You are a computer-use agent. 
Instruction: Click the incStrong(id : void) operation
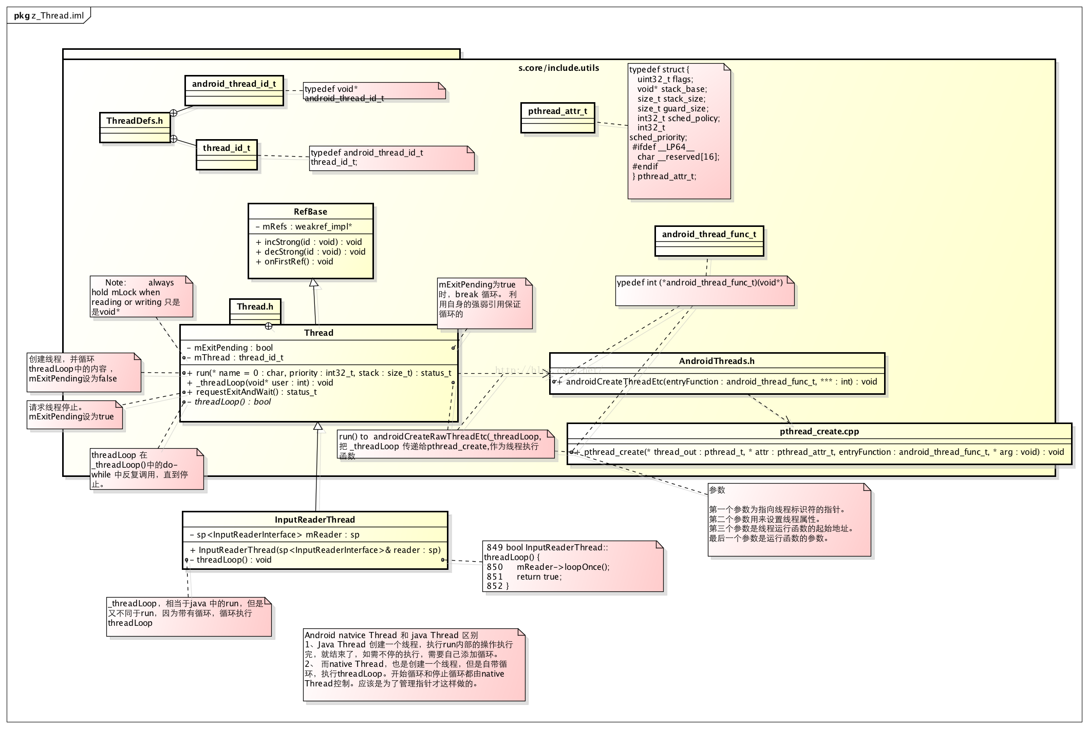(x=309, y=242)
